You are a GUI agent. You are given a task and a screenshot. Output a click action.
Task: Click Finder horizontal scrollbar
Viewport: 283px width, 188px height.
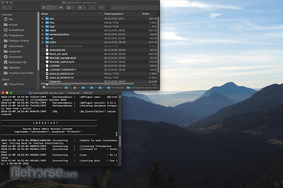[x=87, y=84]
